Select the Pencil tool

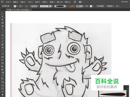3,42
